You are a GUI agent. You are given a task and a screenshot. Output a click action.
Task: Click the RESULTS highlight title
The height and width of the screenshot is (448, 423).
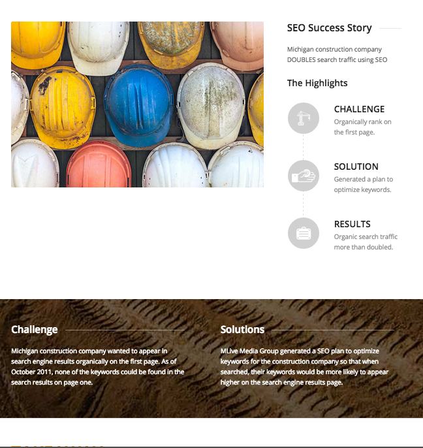352,224
